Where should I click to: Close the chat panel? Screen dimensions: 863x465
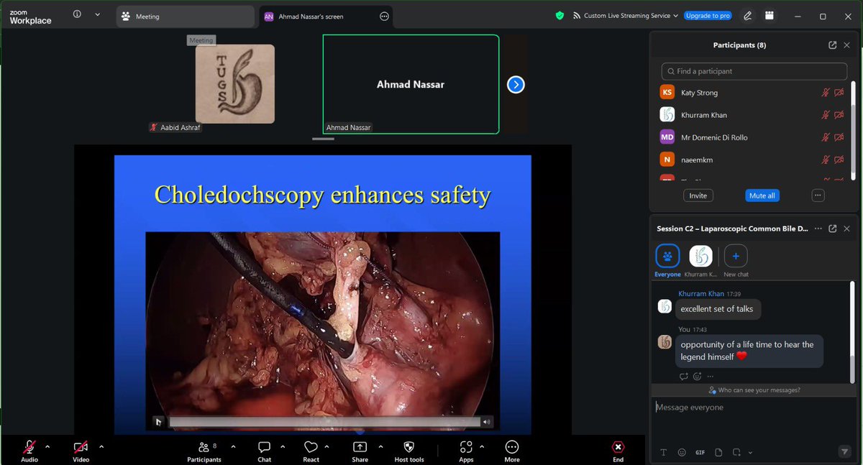(x=847, y=229)
